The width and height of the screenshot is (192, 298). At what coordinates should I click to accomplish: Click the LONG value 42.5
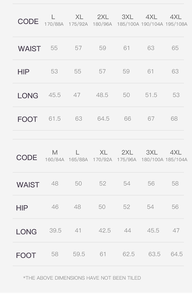click(105, 231)
